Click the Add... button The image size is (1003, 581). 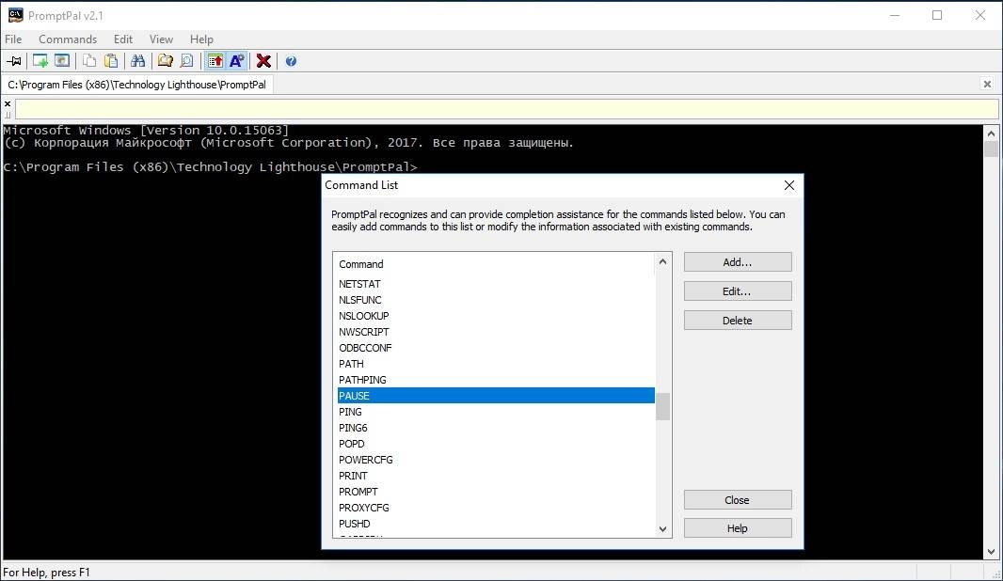738,262
